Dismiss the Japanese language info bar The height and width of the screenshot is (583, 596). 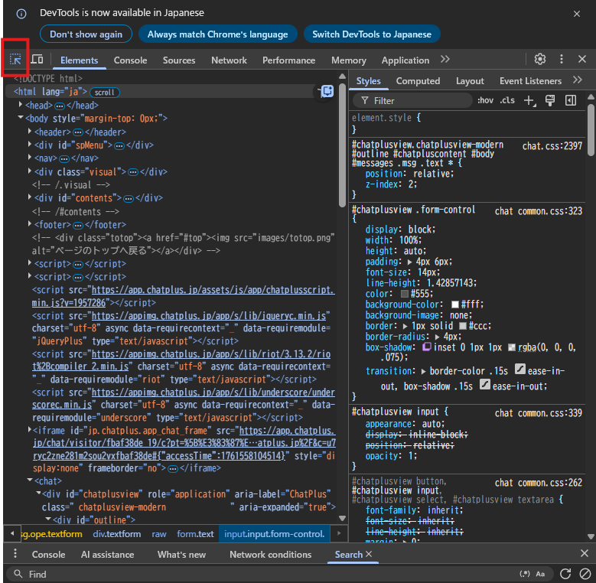coord(577,14)
